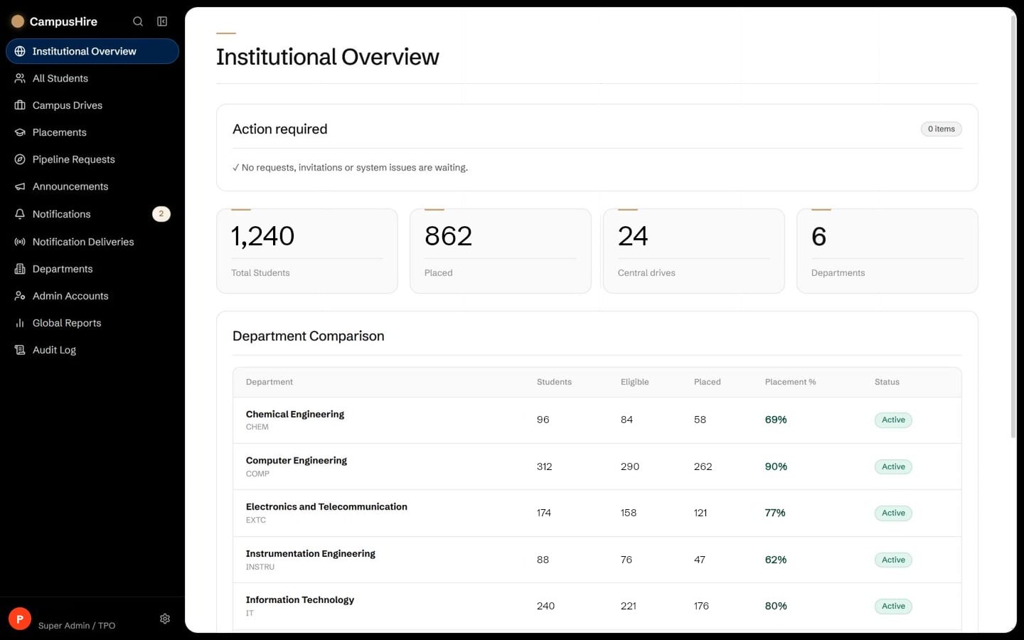Click the Total Students card showing 1,240

[307, 251]
